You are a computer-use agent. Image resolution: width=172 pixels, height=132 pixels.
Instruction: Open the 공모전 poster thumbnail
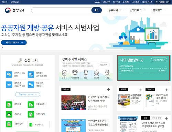128,124
